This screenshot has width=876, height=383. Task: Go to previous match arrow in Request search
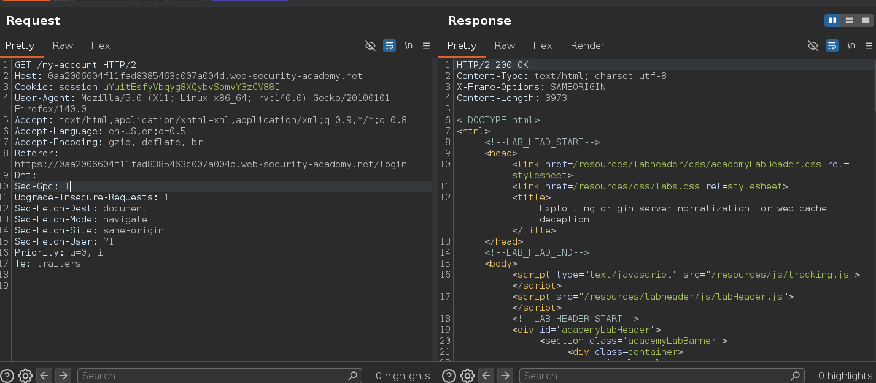[44, 376]
